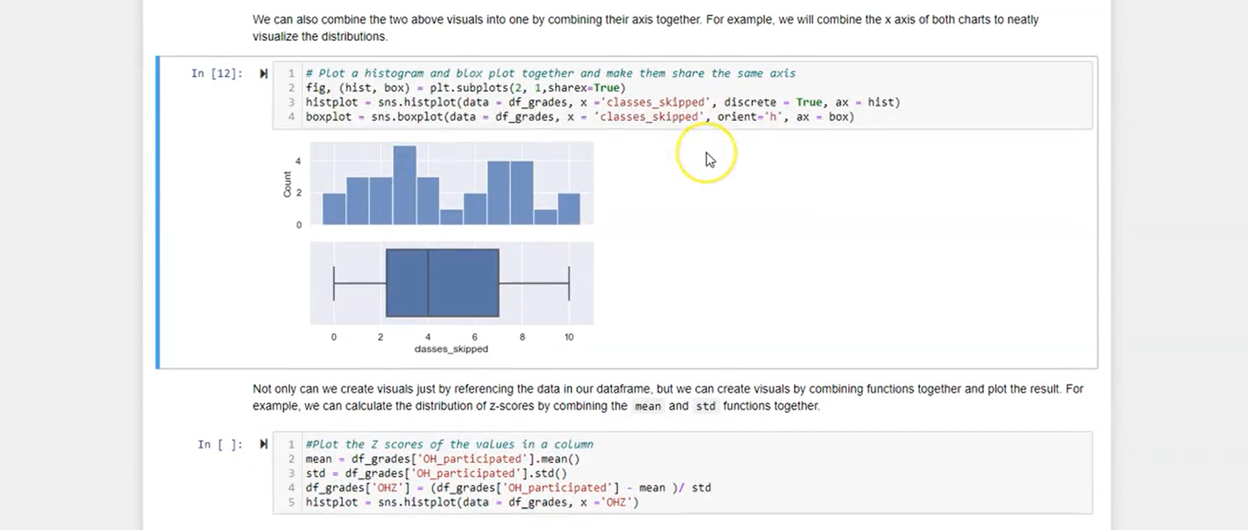Select the In [12] cell prompt label
The image size is (1248, 530).
217,73
